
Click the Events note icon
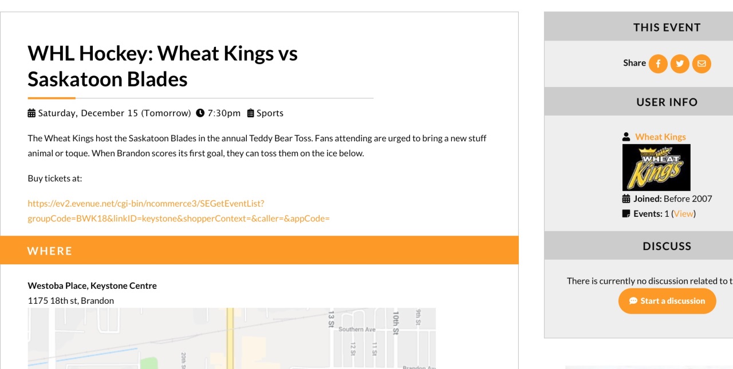[x=626, y=214]
